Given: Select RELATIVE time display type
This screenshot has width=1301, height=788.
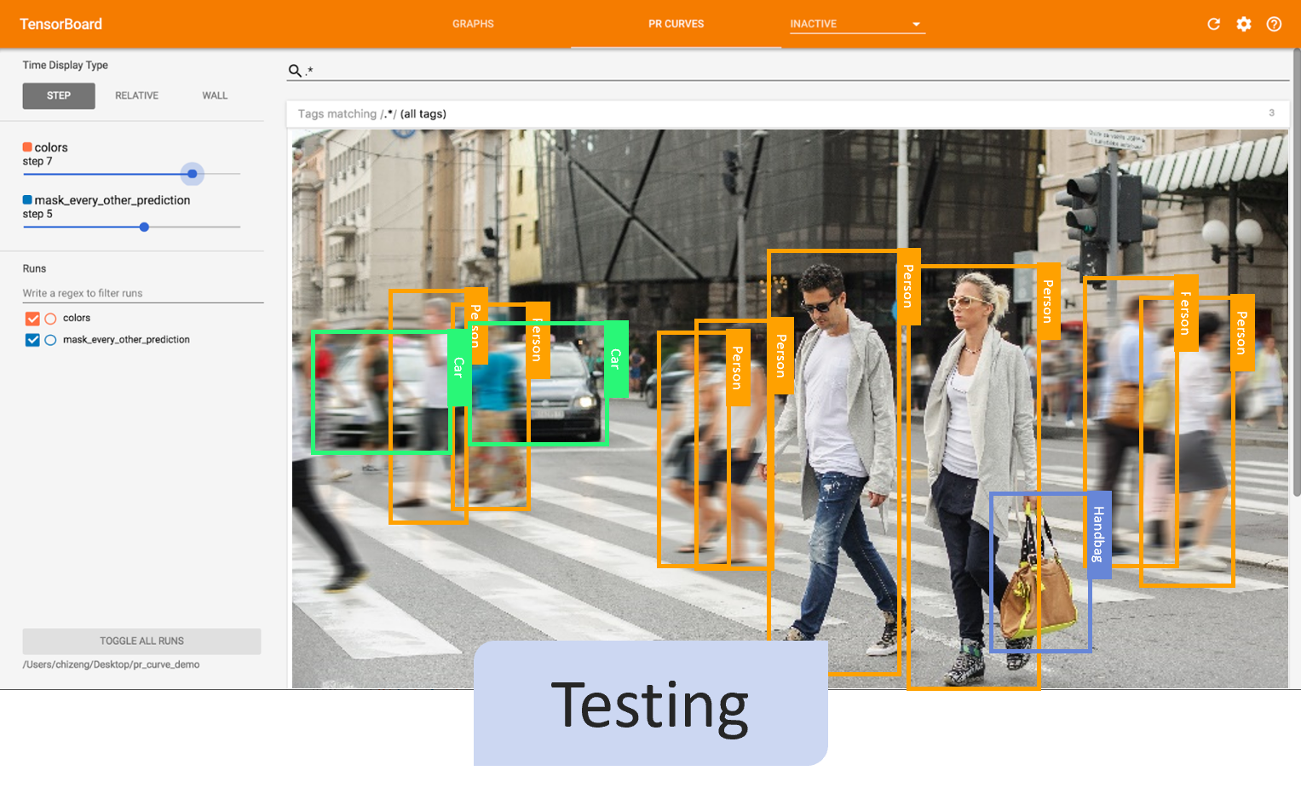Looking at the screenshot, I should click(x=136, y=95).
